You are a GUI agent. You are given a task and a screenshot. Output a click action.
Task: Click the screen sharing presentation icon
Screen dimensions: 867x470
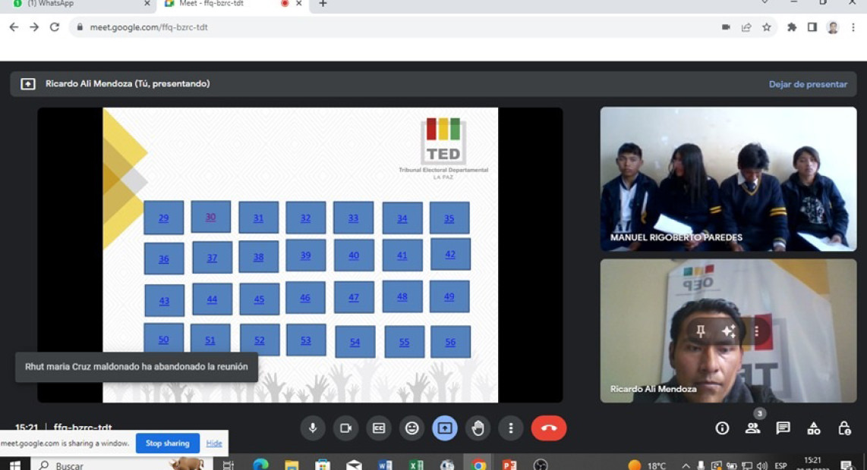click(445, 428)
